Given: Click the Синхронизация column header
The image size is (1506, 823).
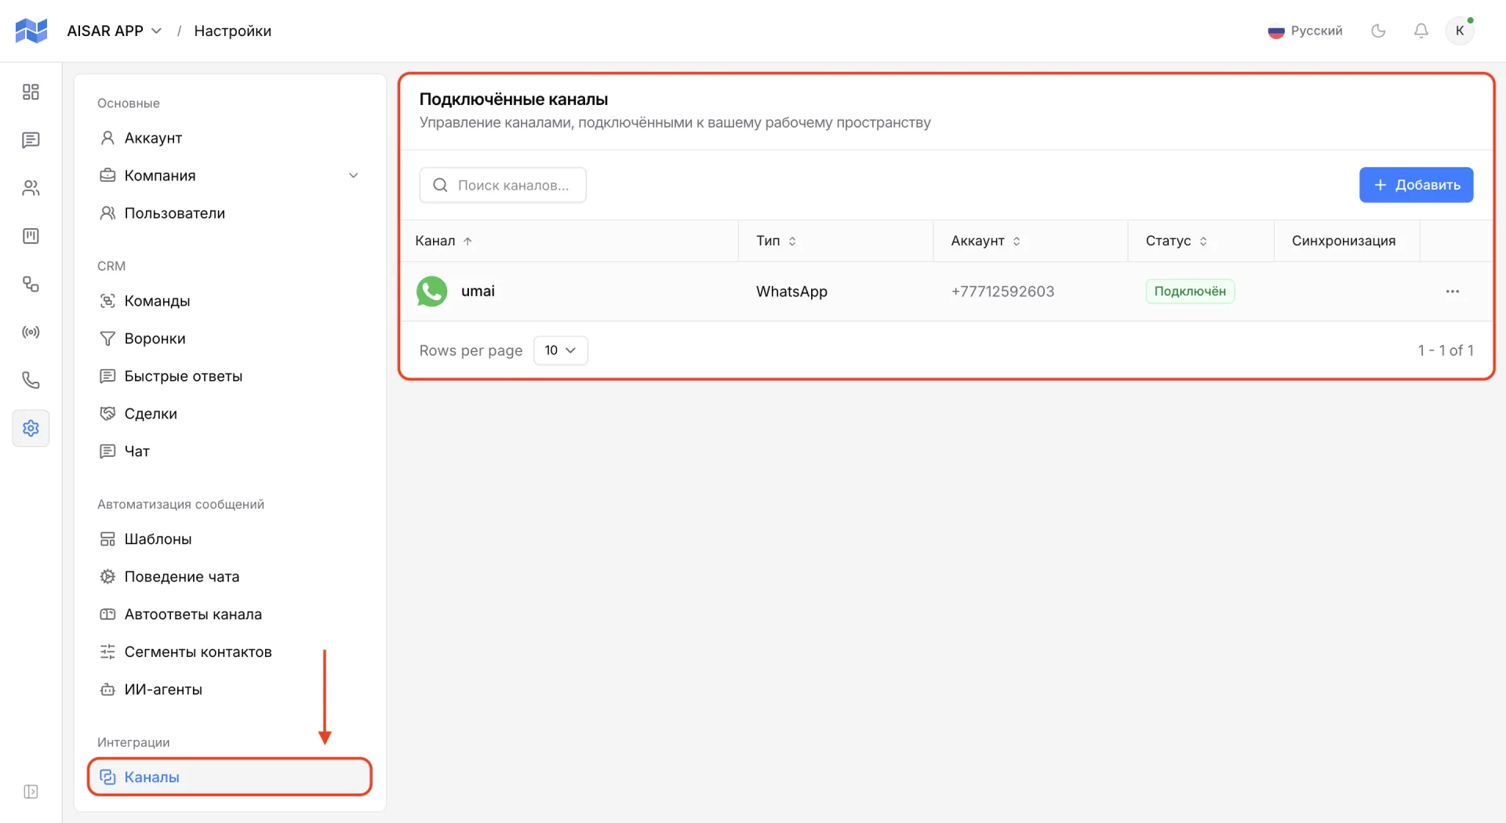Looking at the screenshot, I should point(1344,241).
